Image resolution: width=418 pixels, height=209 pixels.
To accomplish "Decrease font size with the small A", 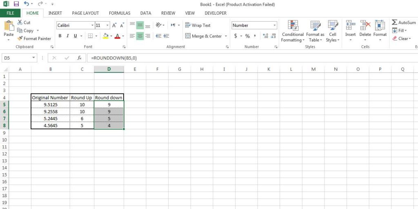I will coord(122,25).
